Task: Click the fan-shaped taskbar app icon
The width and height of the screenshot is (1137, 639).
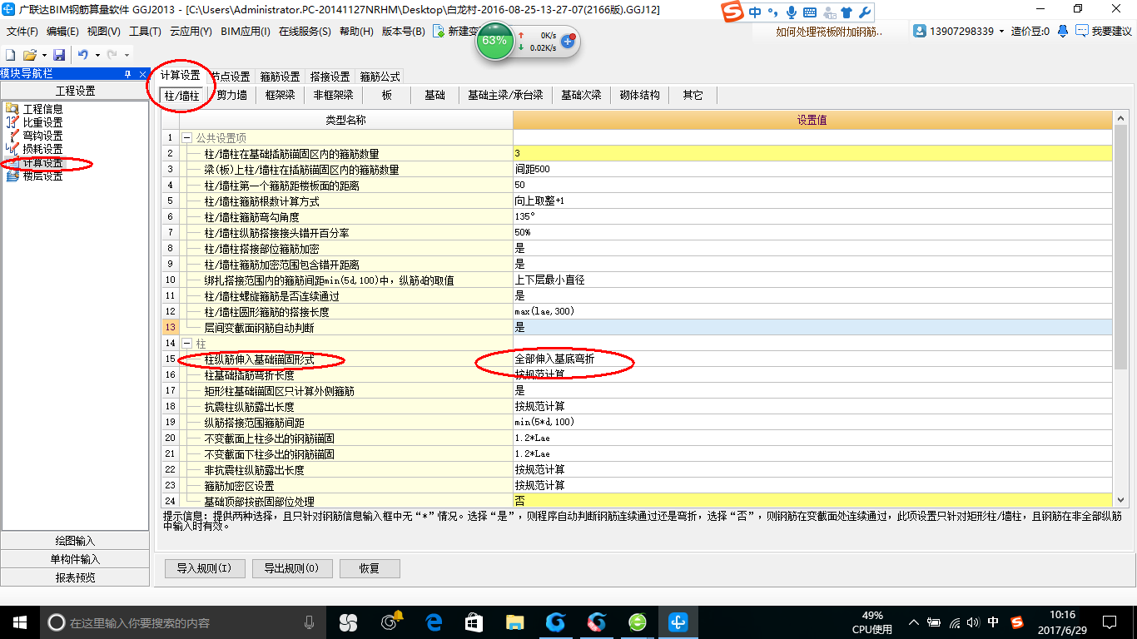Action: coord(348,622)
